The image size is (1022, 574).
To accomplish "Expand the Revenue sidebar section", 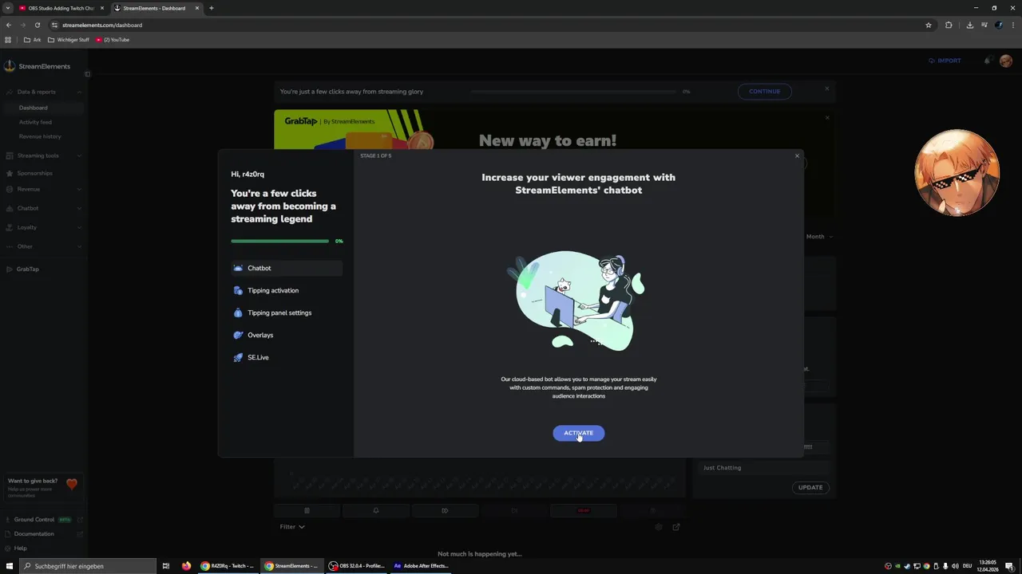I will pos(44,189).
